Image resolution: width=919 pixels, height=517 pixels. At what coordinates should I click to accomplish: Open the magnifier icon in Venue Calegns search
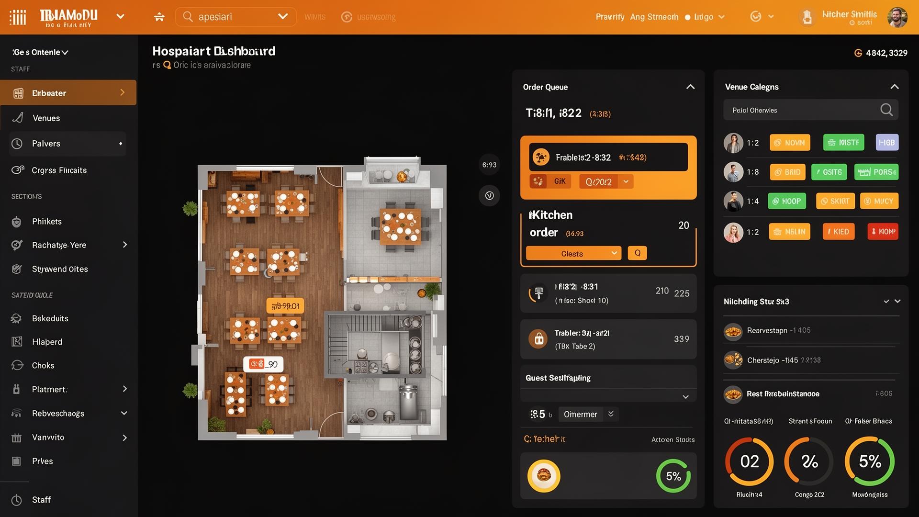pyautogui.click(x=886, y=110)
